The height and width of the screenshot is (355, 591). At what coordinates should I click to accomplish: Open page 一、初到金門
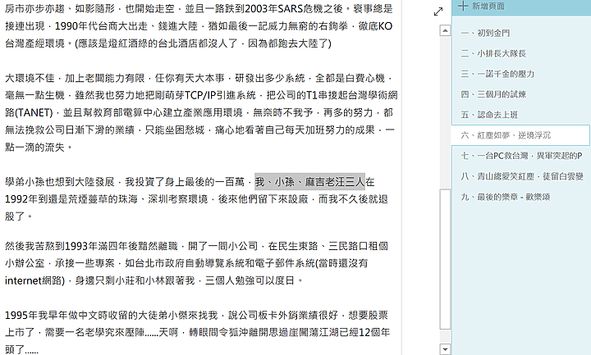pyautogui.click(x=485, y=33)
